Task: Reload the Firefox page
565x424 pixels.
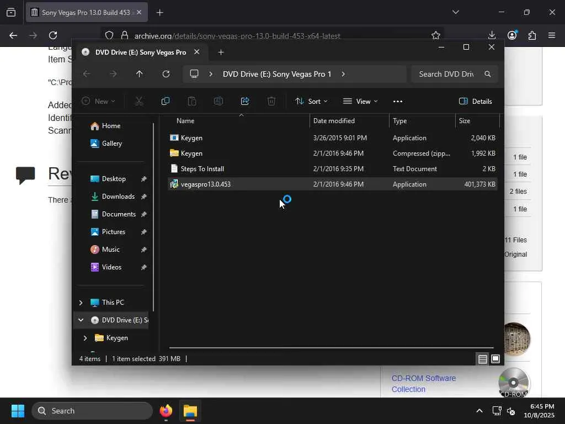Action: tap(53, 35)
